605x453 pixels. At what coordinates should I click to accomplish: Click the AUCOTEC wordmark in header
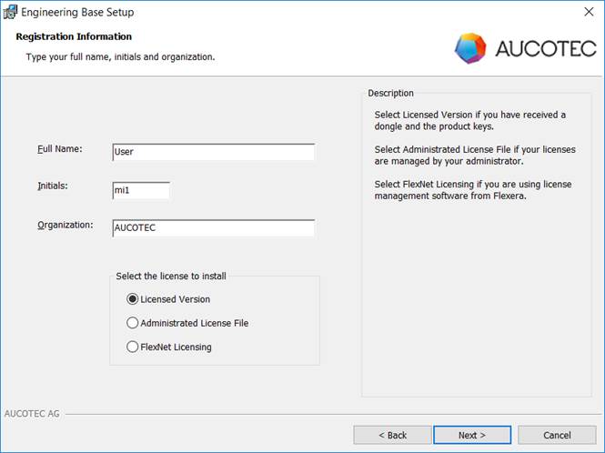click(546, 48)
